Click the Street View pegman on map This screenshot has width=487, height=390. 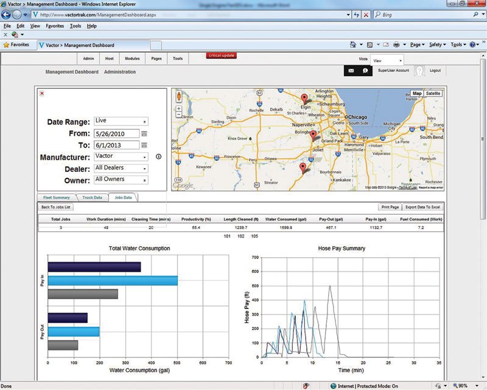tap(179, 96)
